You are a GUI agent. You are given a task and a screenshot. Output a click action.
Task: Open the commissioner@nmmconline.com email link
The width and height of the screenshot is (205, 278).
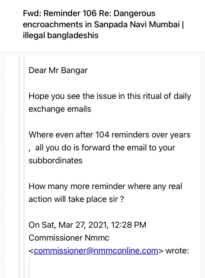(96, 251)
